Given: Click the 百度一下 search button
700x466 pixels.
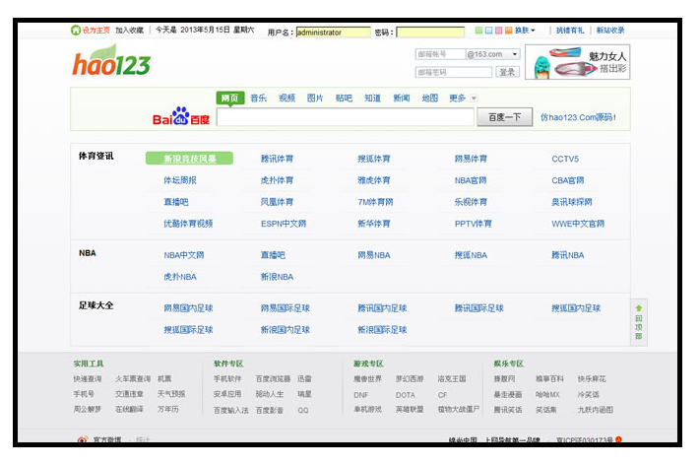Looking at the screenshot, I should (x=504, y=117).
